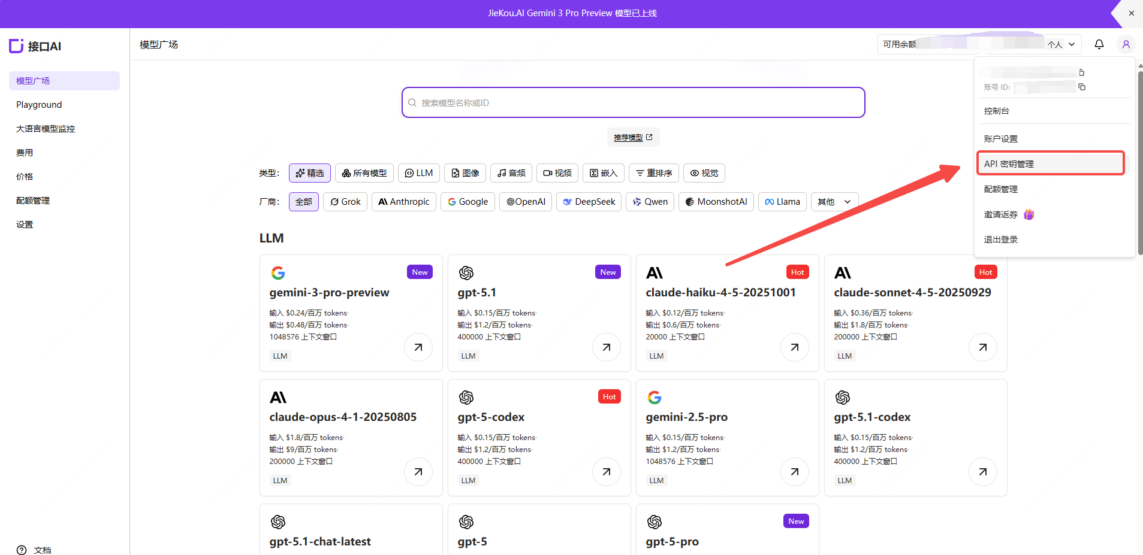
Task: Filter by OpenAI vendor
Action: tap(526, 202)
